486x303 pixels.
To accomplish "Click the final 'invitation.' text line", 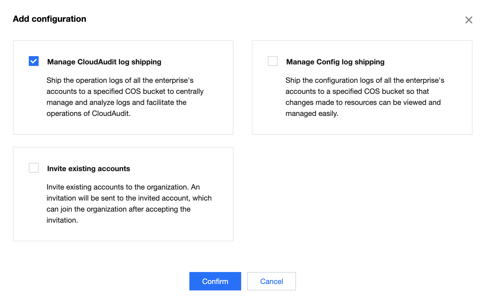I will pos(62,220).
